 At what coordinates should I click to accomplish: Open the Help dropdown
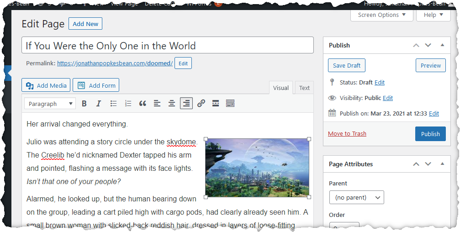(434, 15)
